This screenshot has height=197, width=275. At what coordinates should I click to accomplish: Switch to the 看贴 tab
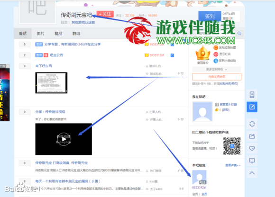[x=23, y=34]
